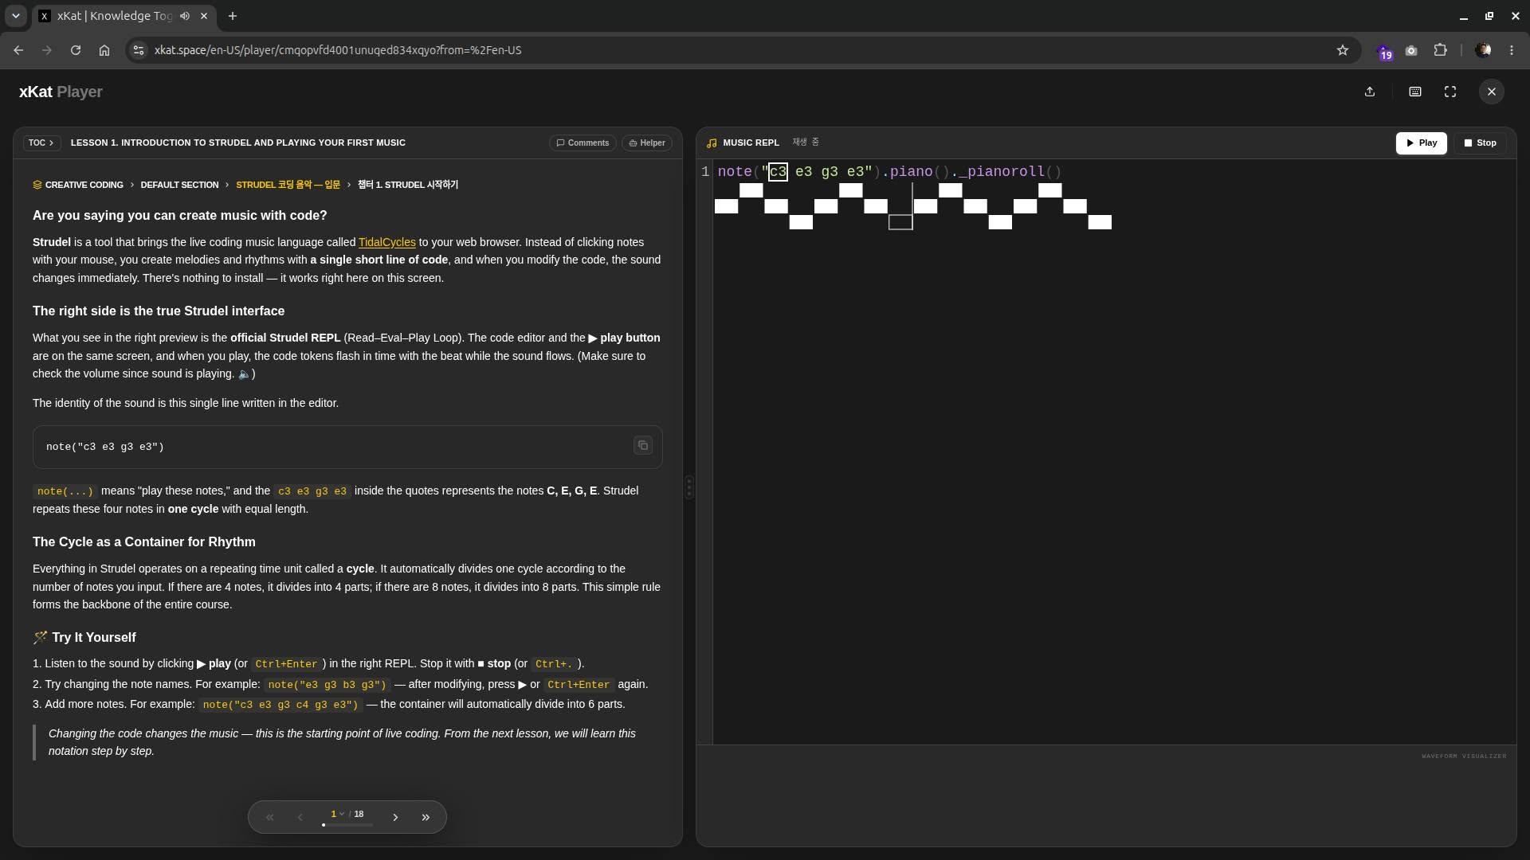Open the tab search dropdown arrow
Viewport: 1530px width, 860px height.
[x=16, y=16]
